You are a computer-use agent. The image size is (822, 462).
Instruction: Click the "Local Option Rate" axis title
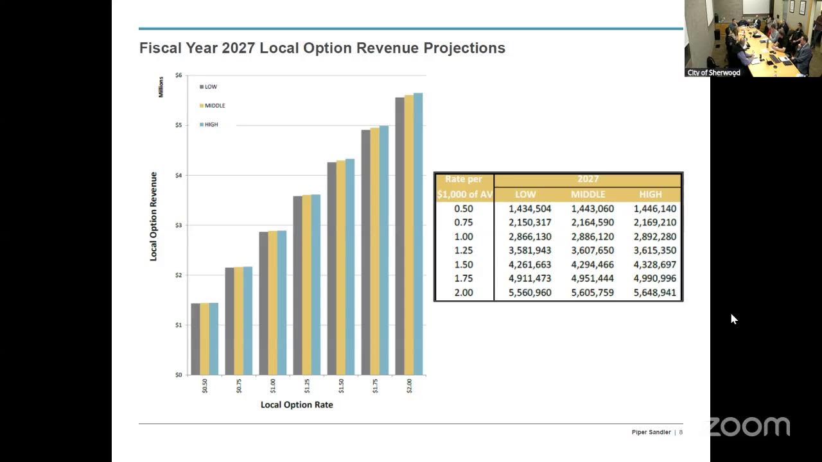297,405
